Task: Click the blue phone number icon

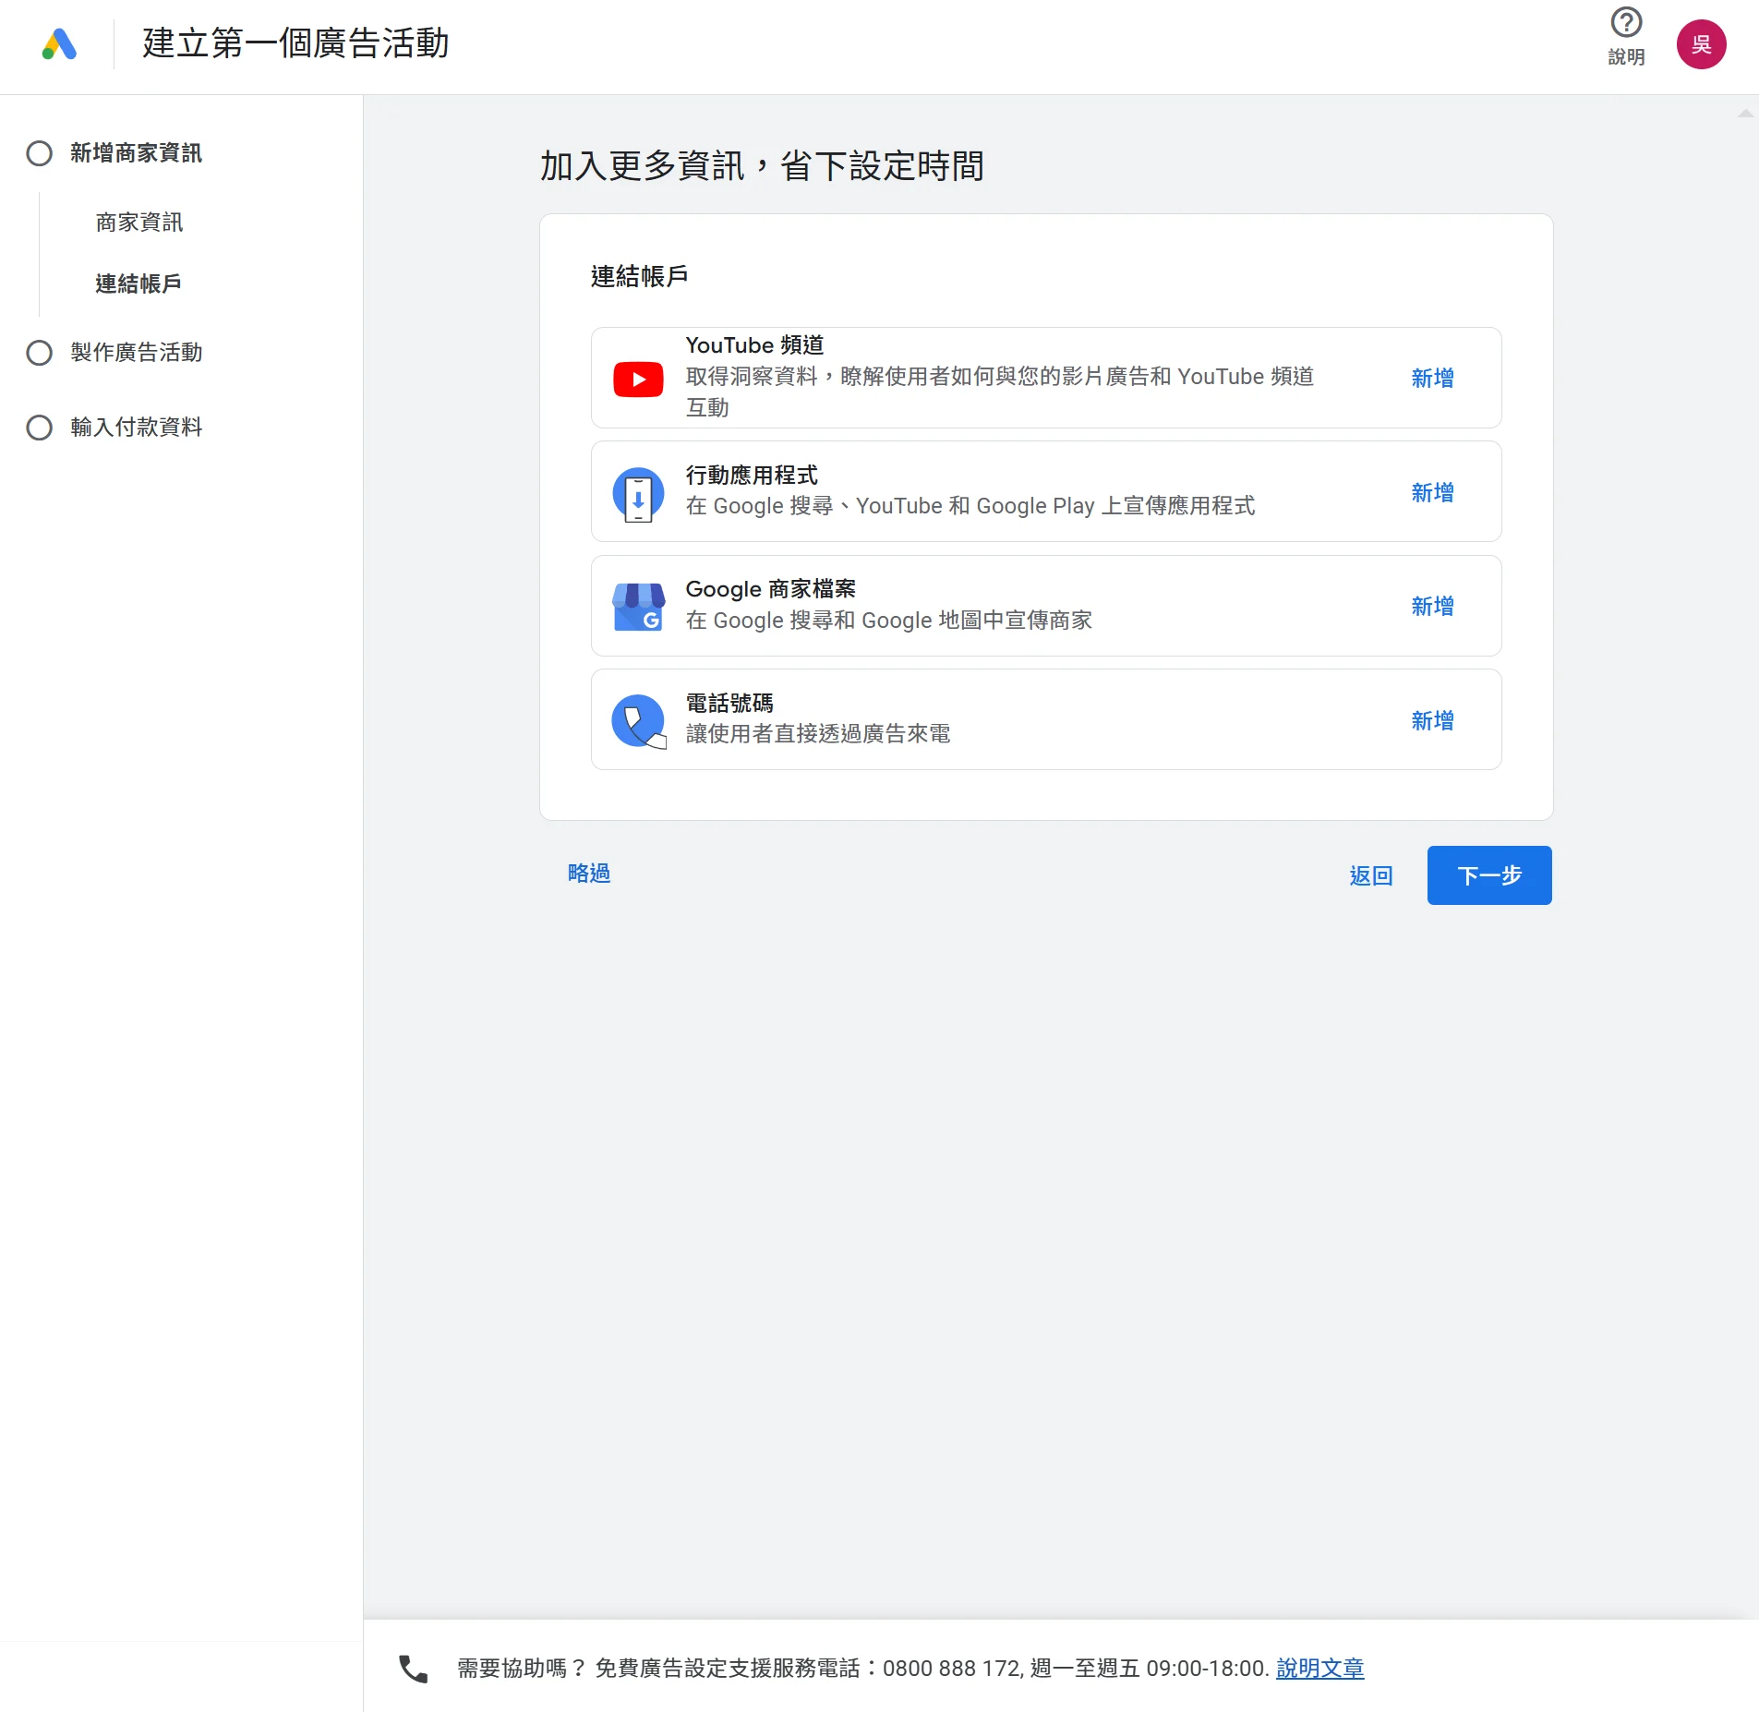Action: point(638,721)
